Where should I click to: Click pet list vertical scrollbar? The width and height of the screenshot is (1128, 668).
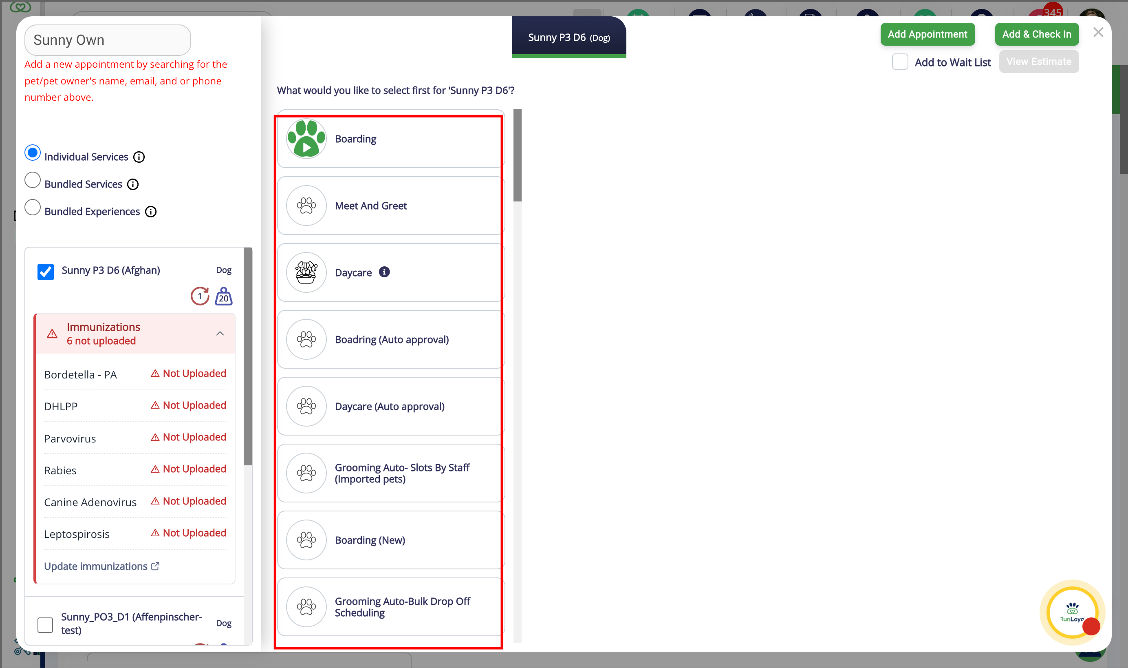pos(247,356)
